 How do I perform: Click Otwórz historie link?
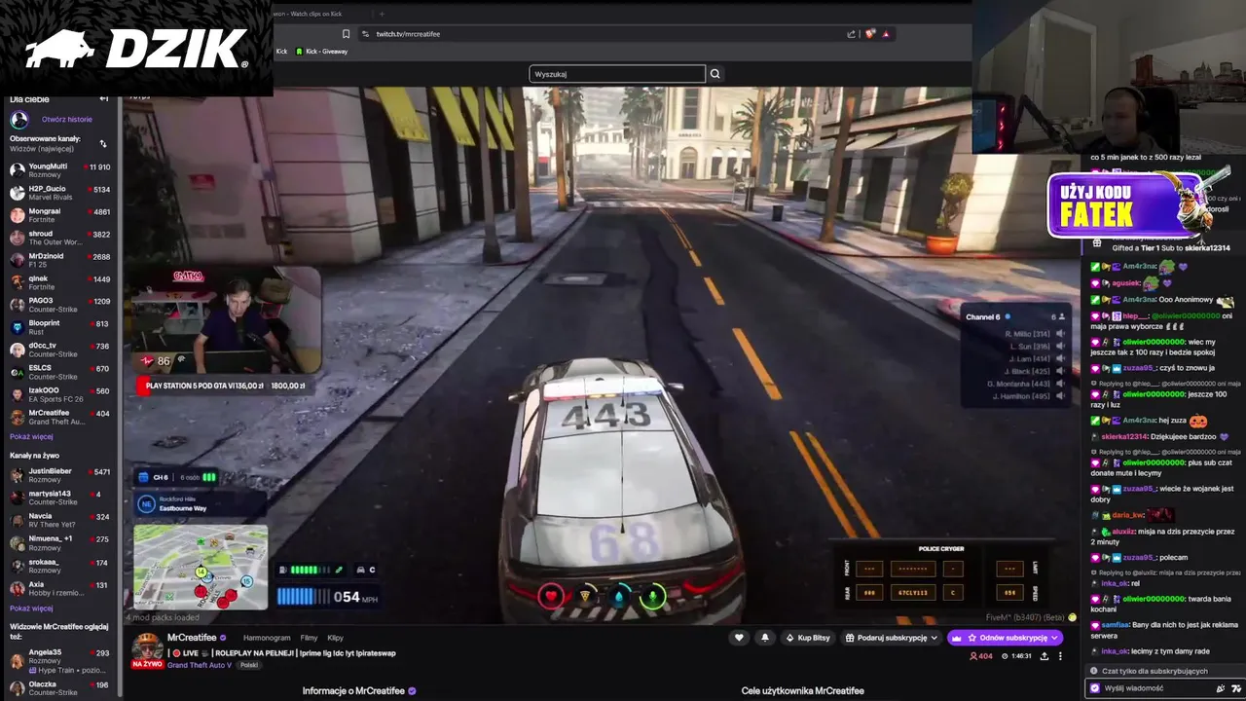[67, 120]
